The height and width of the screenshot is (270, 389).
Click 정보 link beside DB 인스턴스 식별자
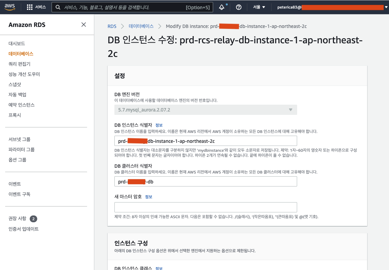(x=159, y=125)
